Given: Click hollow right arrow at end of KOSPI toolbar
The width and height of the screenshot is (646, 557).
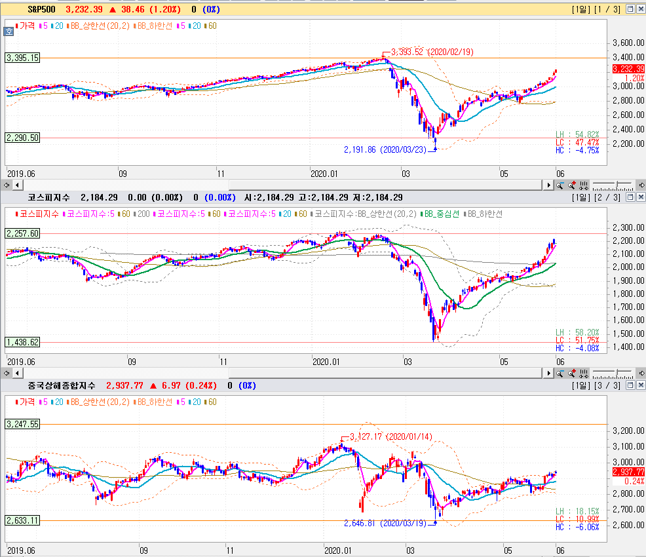Looking at the screenshot, I should [x=641, y=374].
